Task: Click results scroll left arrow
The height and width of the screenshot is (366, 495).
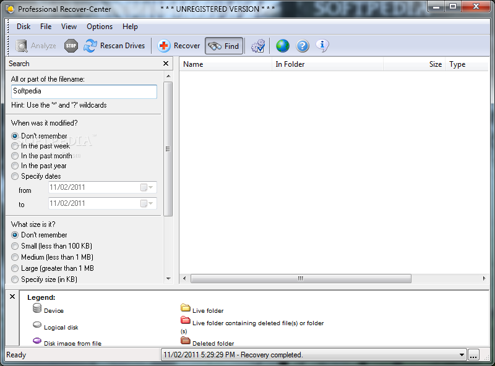Action: [x=184, y=279]
